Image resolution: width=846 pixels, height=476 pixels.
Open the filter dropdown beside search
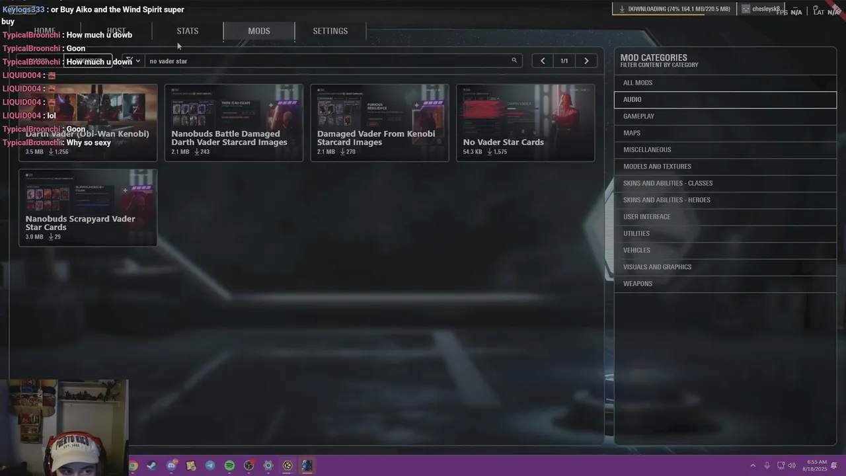coord(132,61)
